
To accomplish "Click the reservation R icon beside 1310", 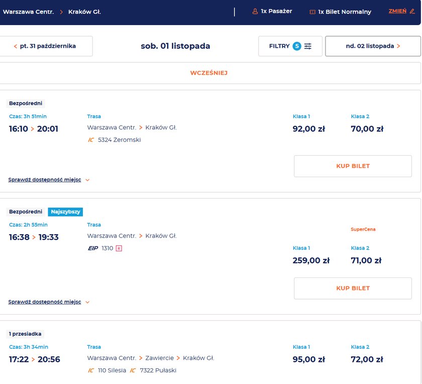I will click(119, 248).
